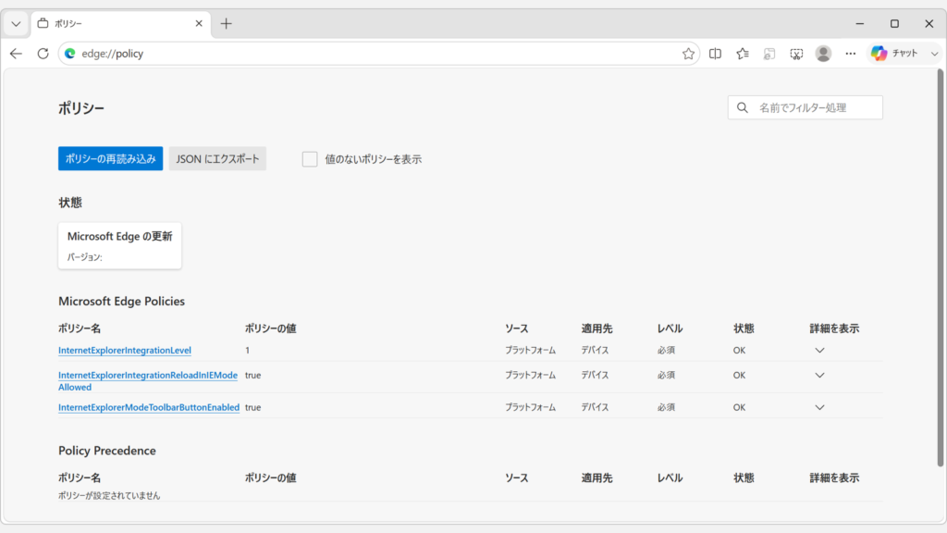Click ポリシーが設定されていません text
The height and width of the screenshot is (533, 947).
pos(109,496)
